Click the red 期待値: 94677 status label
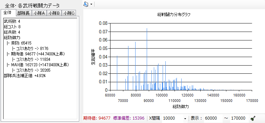265x123 pixels. click(97, 118)
